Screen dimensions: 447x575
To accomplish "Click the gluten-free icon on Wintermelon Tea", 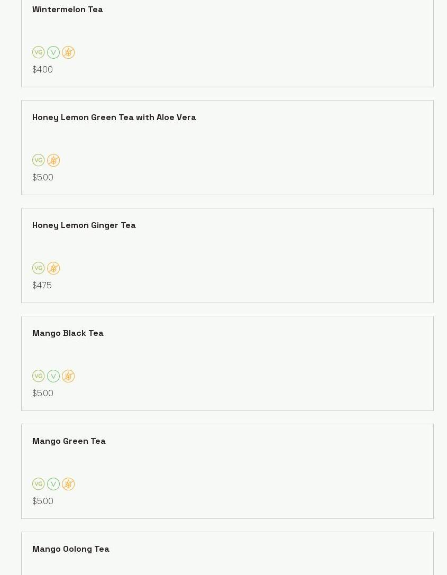I will [68, 52].
